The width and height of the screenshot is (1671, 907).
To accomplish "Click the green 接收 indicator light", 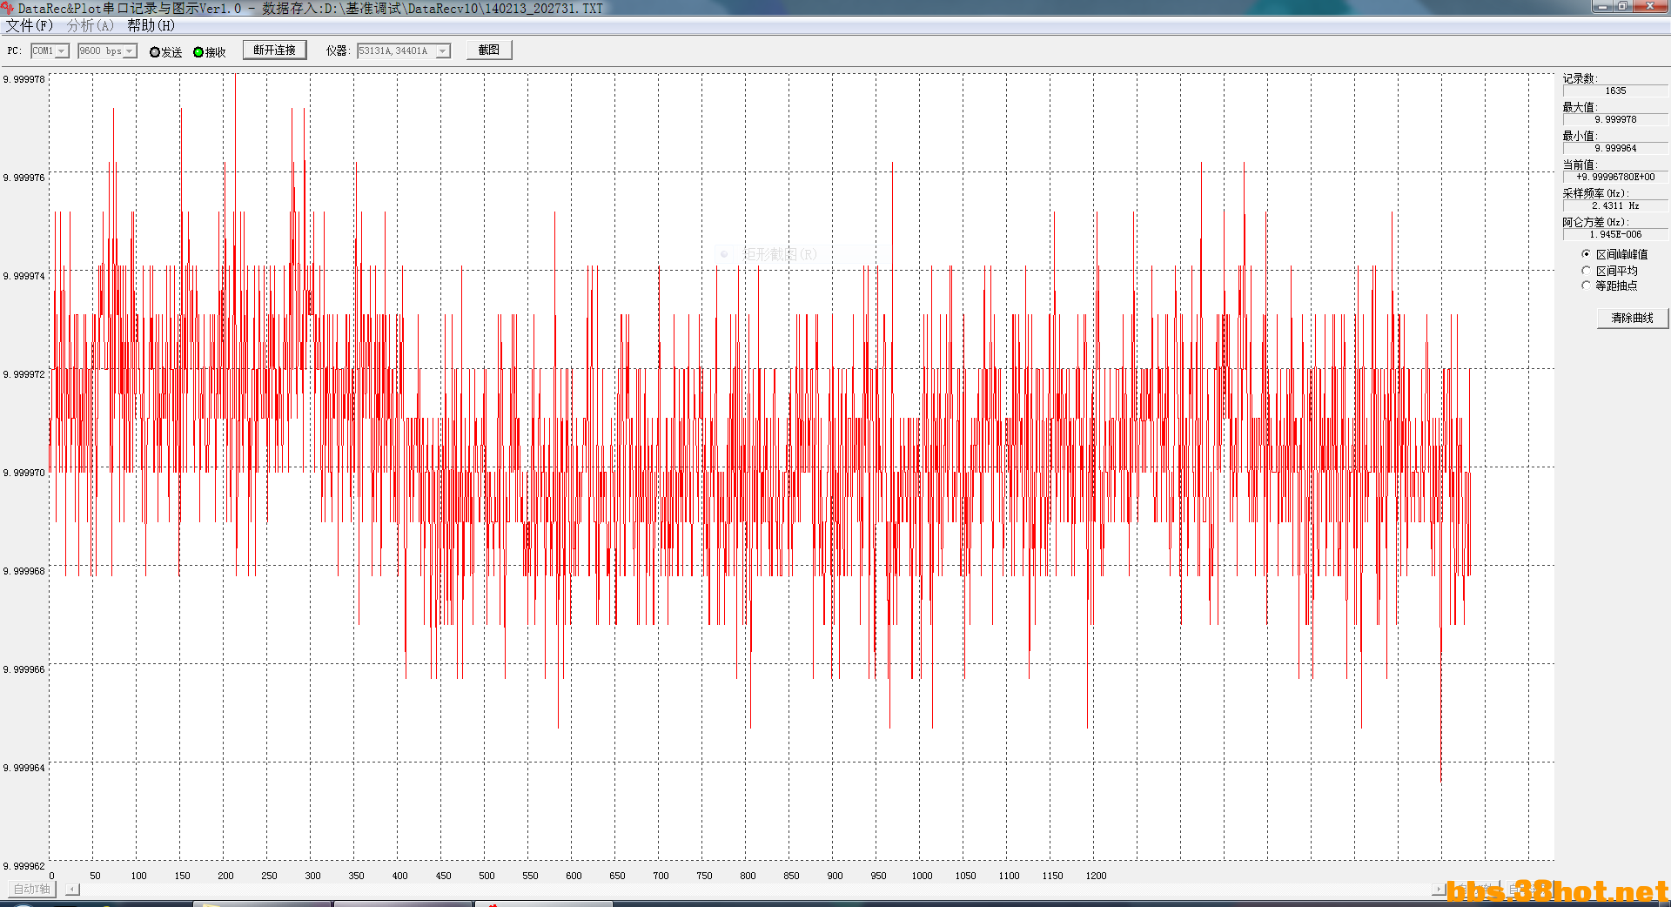I will pos(198,52).
